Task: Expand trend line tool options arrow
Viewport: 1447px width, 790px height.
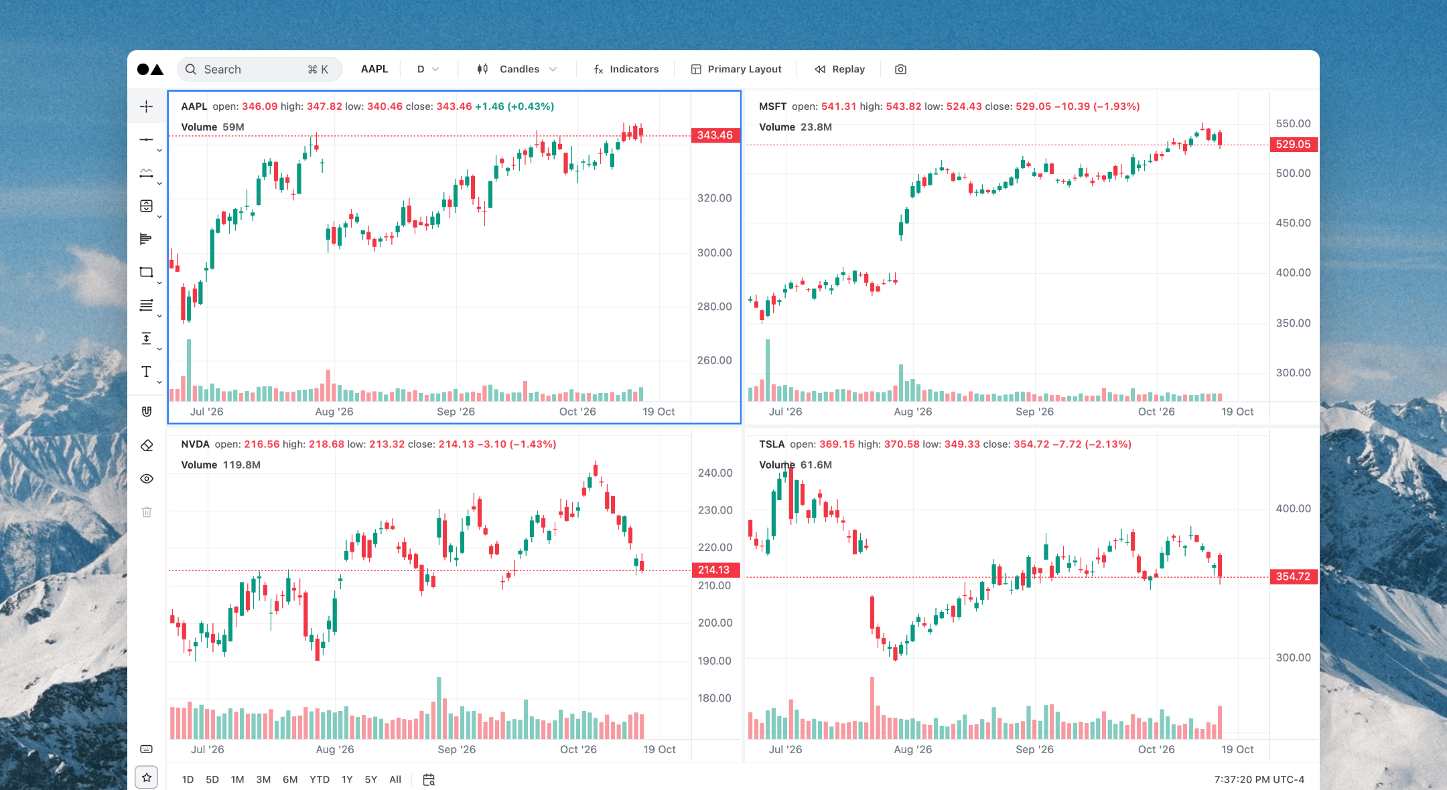Action: 159,151
